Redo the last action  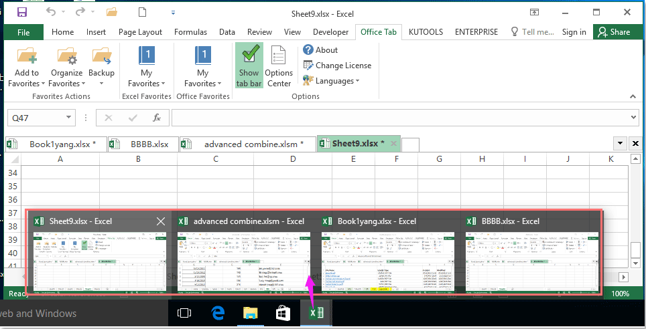80,12
